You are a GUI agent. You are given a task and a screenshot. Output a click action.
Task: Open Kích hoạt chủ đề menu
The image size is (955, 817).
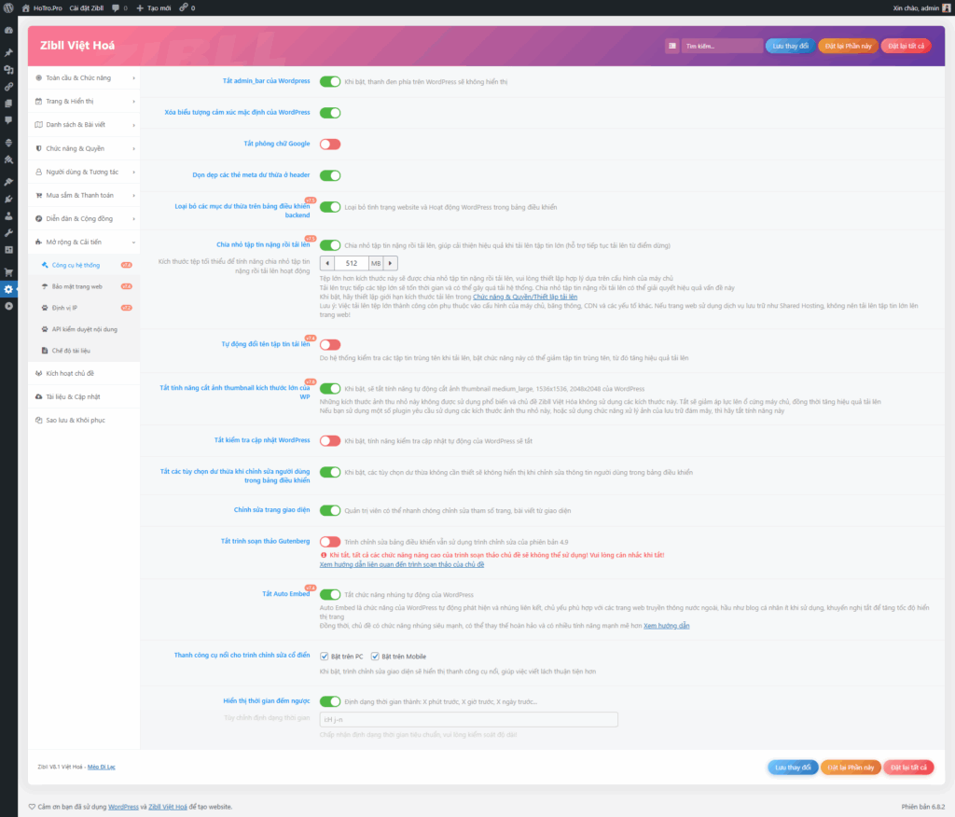(x=84, y=373)
